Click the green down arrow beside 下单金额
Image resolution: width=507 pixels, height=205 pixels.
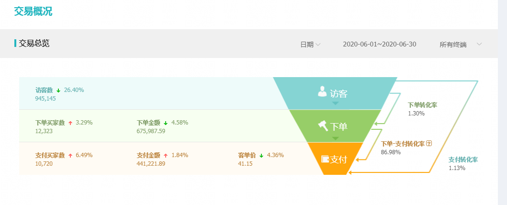point(166,123)
